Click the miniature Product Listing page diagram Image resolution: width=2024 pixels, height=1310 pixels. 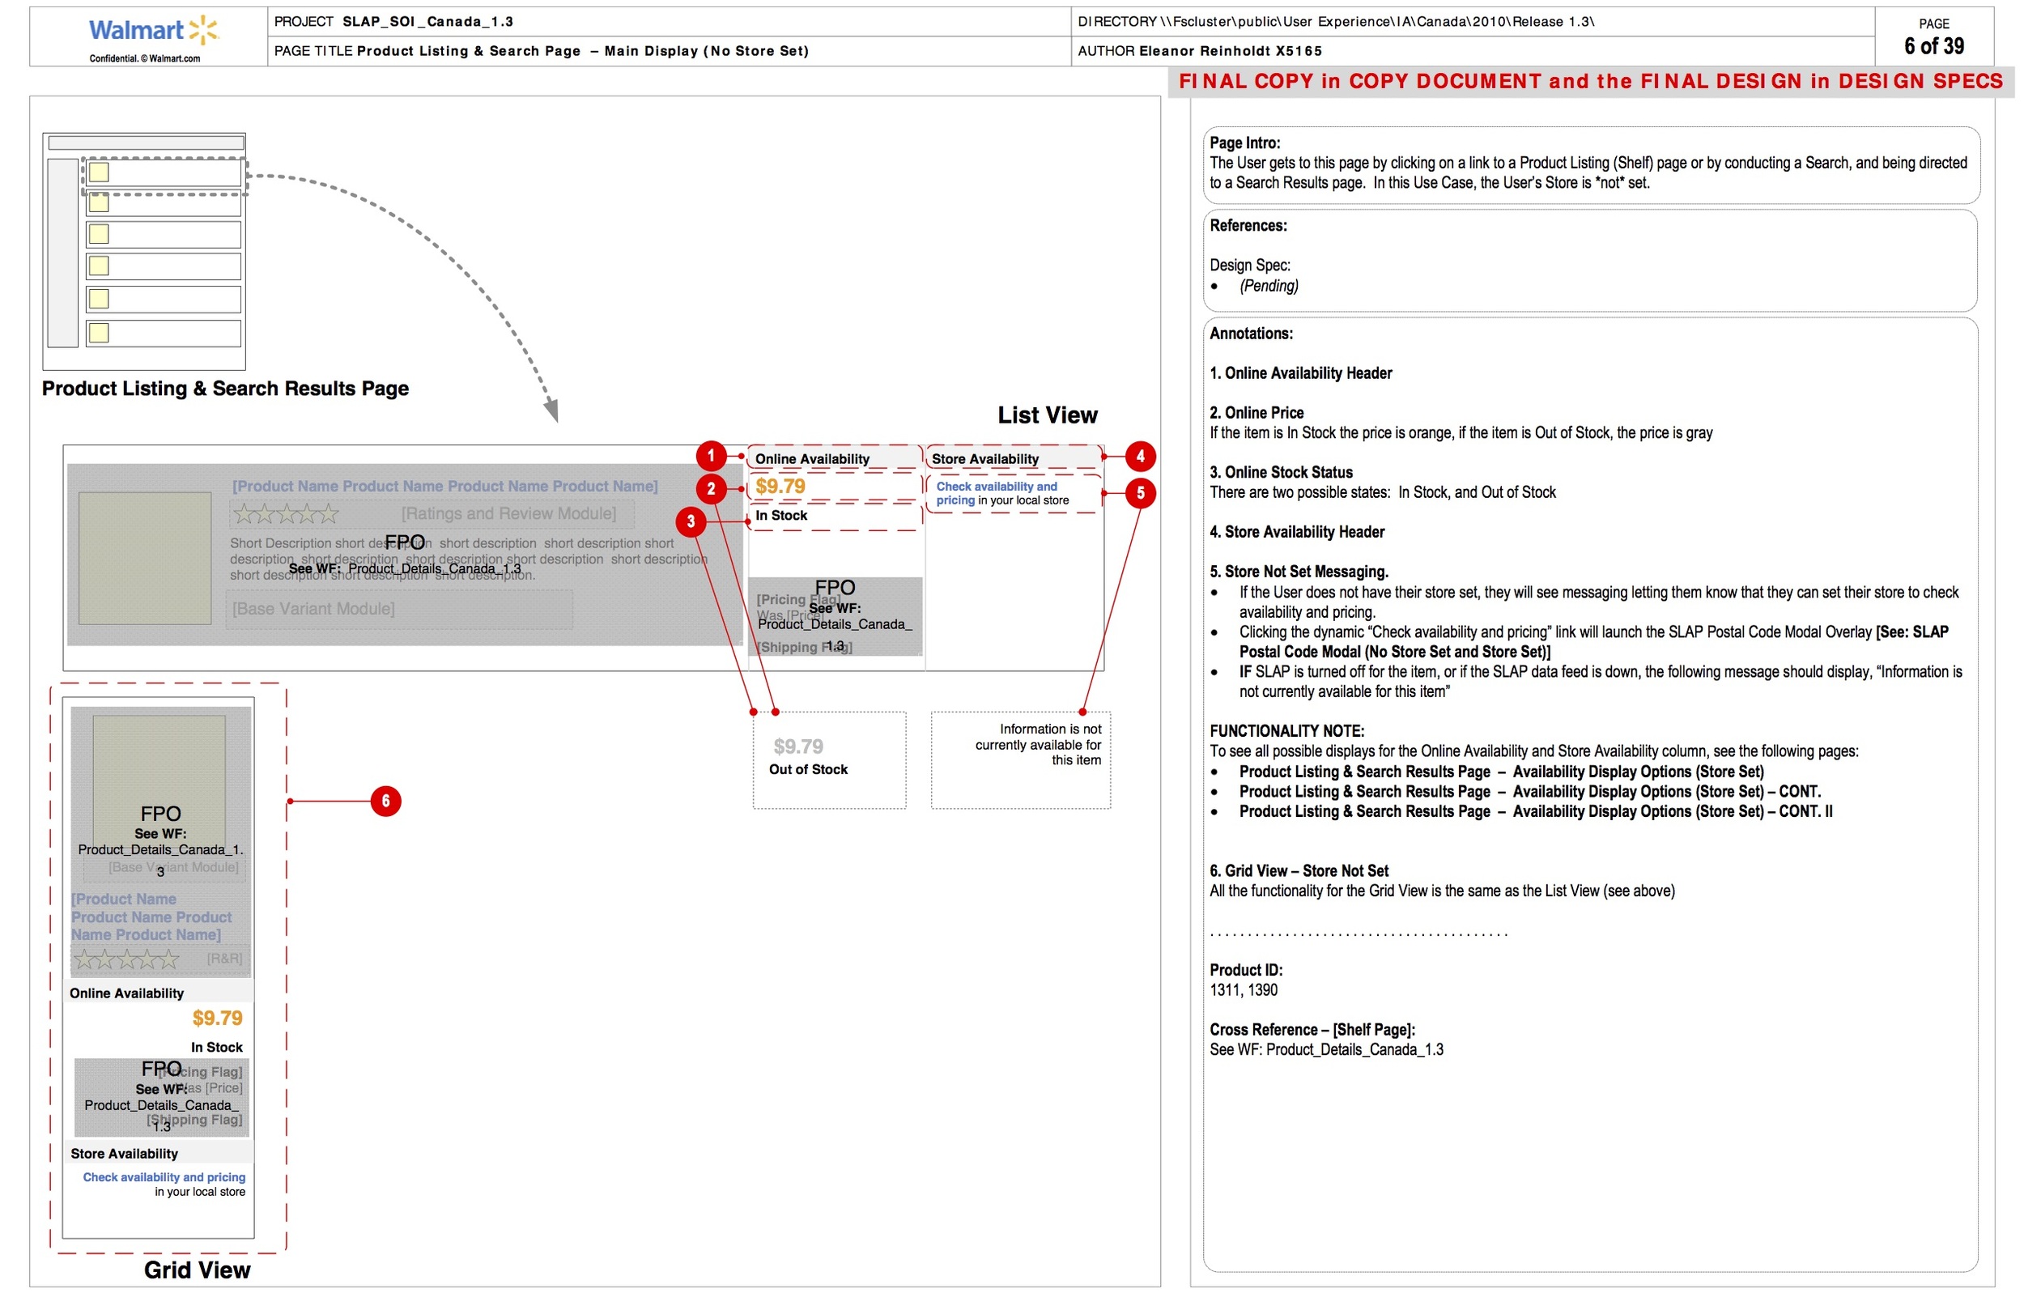coord(145,251)
